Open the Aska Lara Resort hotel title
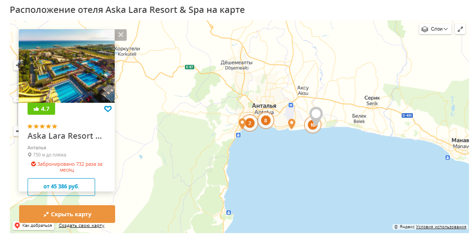Screen dimensions: 473x234 (x=64, y=136)
